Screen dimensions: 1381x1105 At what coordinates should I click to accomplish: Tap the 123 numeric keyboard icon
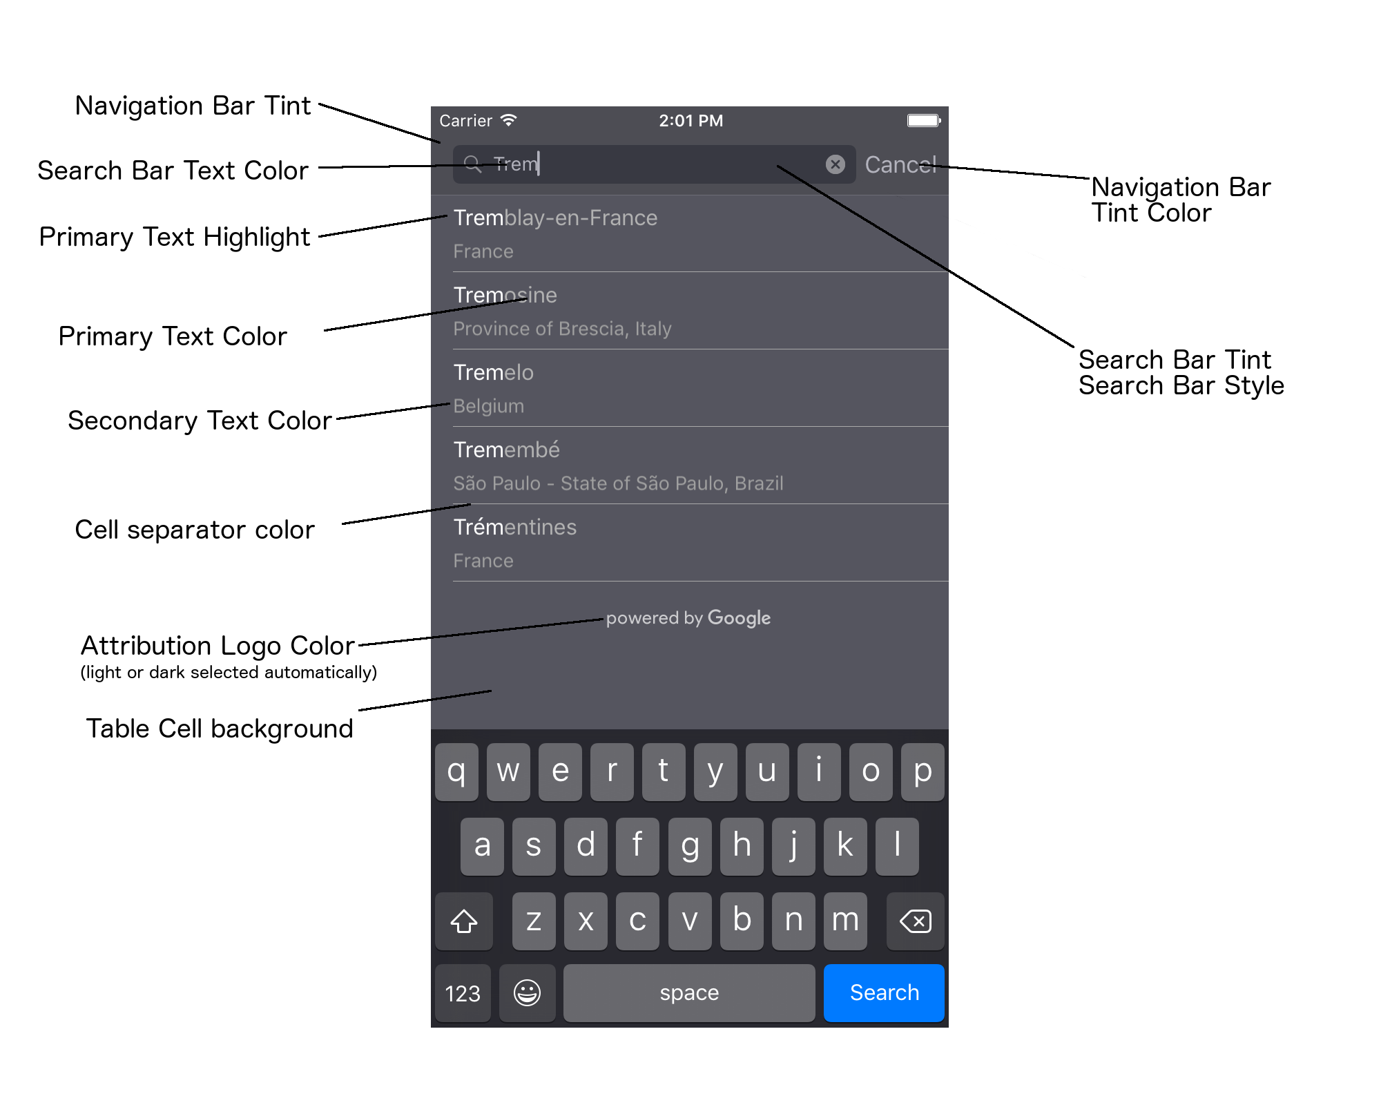pos(462,991)
